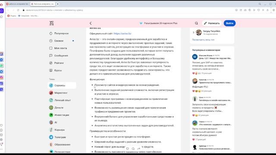Click the purple home workspace icon in sidebar

1,11
